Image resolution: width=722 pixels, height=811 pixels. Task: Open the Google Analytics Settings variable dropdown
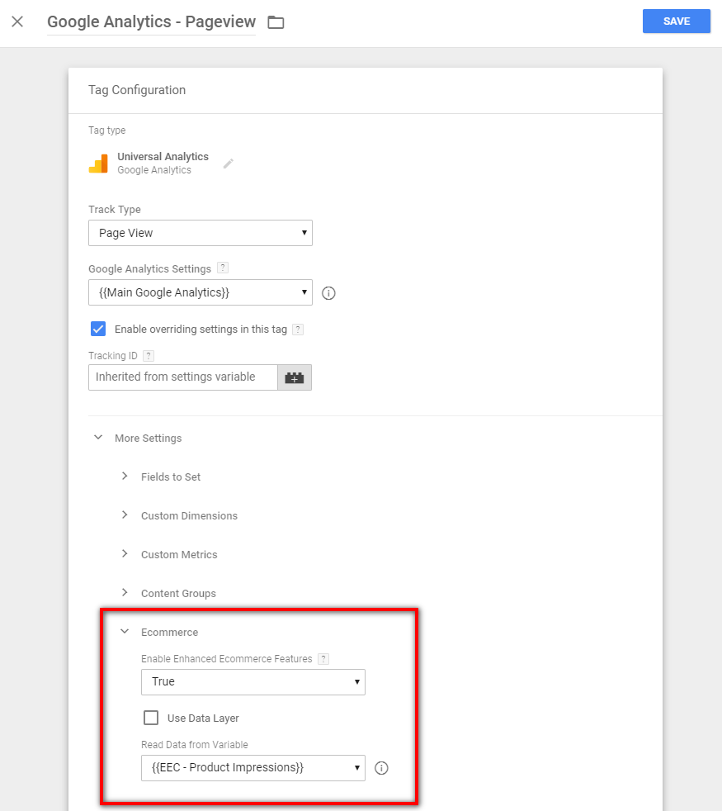(x=201, y=292)
